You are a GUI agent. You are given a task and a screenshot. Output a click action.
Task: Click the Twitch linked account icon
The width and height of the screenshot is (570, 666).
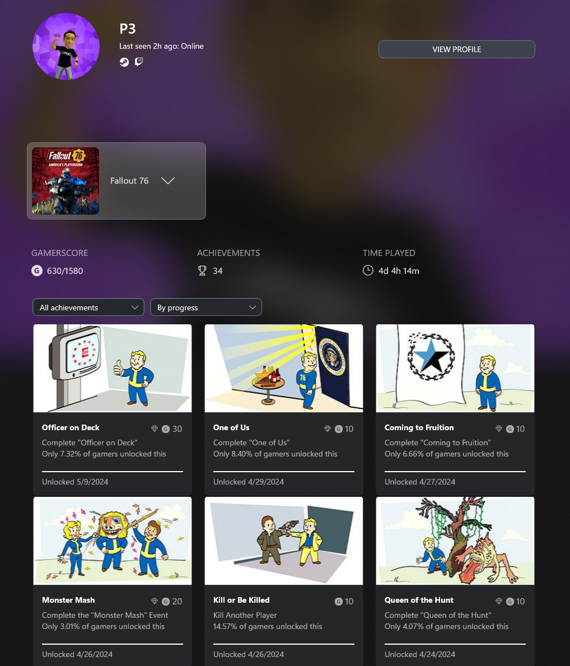139,62
